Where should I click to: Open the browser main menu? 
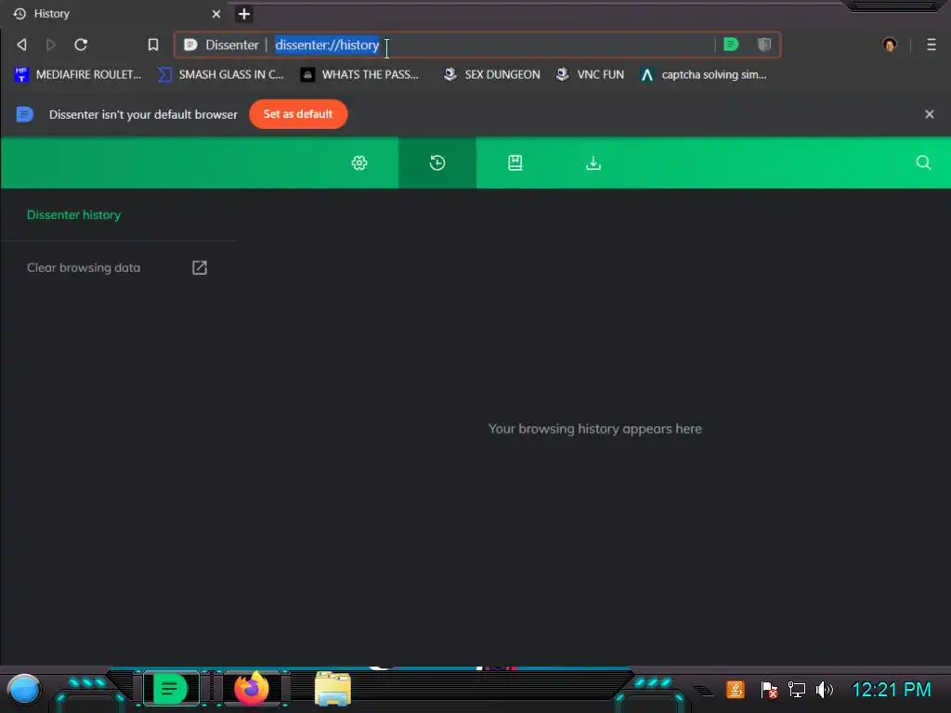931,45
